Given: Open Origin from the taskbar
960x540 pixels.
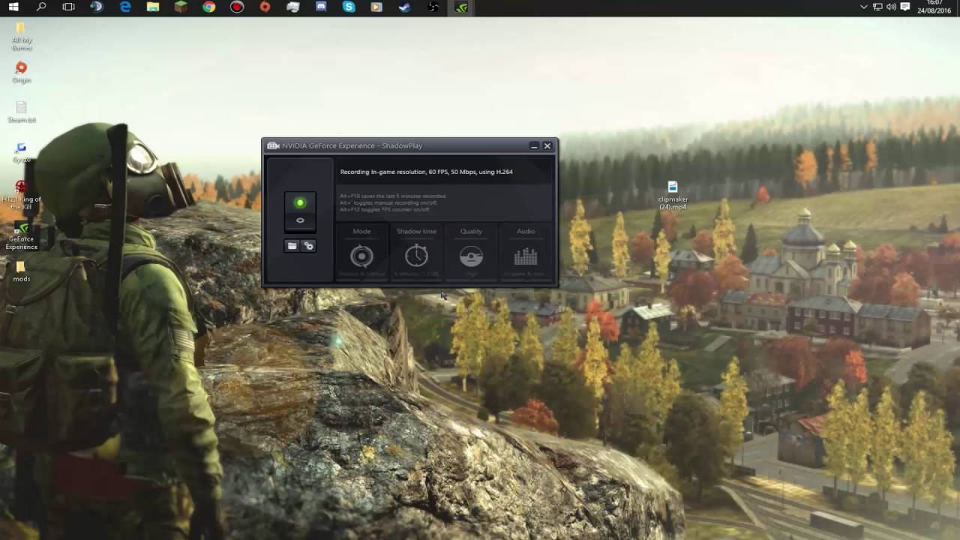Looking at the screenshot, I should (x=265, y=7).
